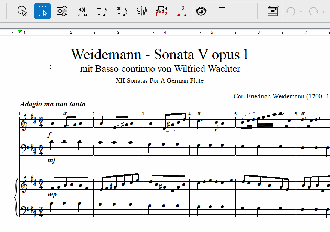Select the text insertion T tool
The height and width of the screenshot is (232, 330).
pos(220,11)
